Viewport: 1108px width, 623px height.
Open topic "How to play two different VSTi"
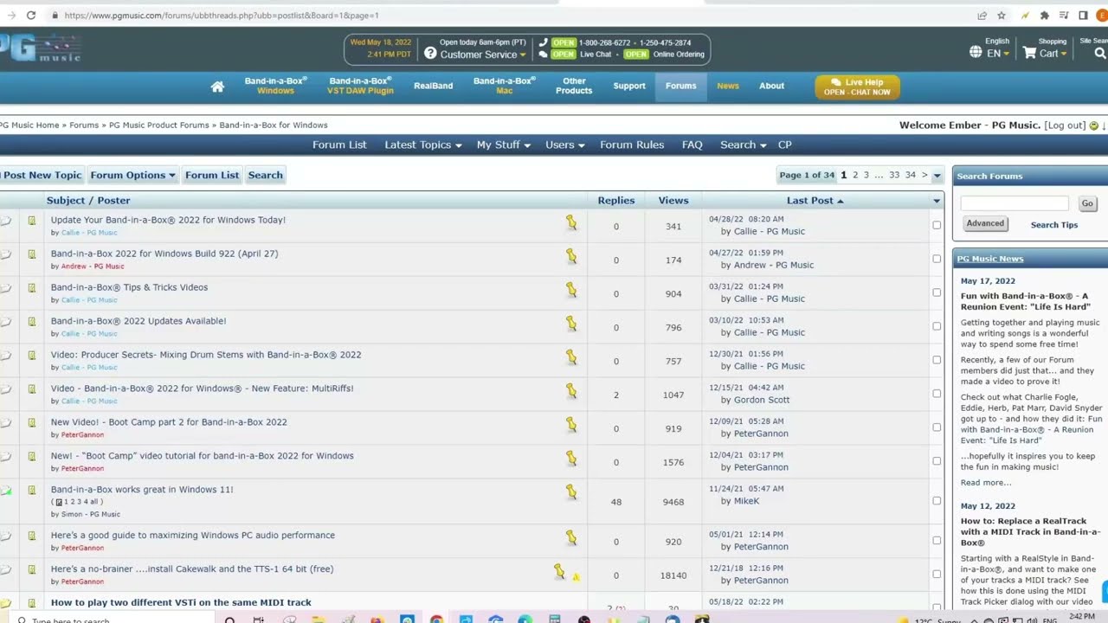pyautogui.click(x=181, y=602)
